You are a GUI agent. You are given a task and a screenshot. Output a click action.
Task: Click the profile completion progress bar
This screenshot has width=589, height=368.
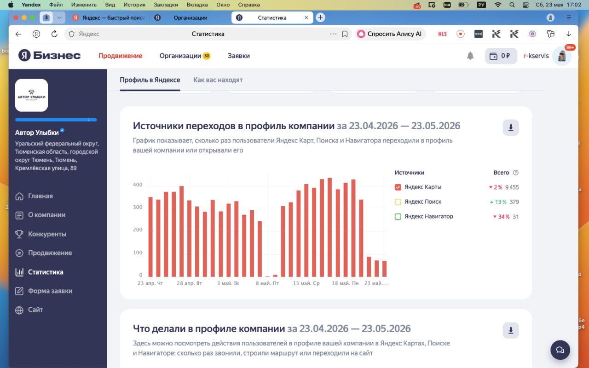(56, 120)
